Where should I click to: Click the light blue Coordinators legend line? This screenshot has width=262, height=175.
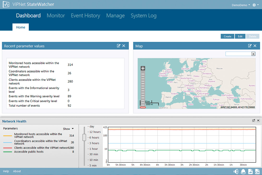(x=8, y=143)
